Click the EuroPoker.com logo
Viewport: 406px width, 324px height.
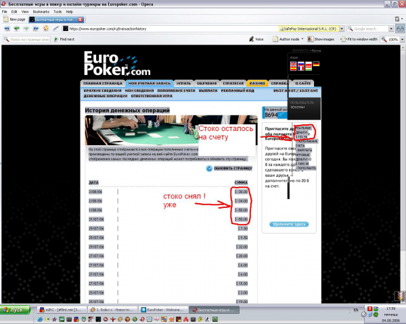[x=117, y=63]
